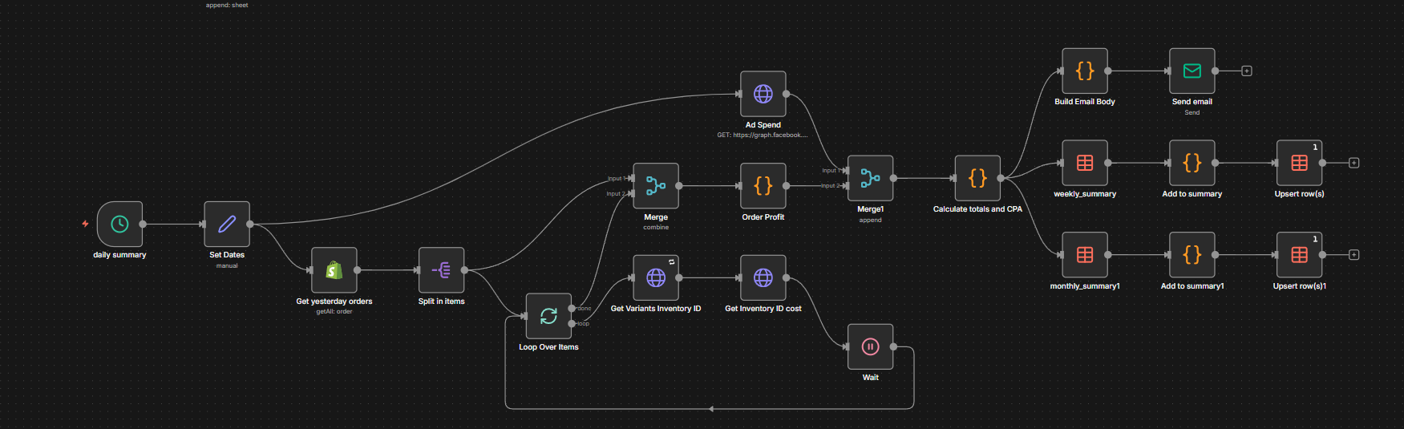The image size is (1404, 429).
Task: Select the daily summary schedule trigger node
Action: coord(119,224)
